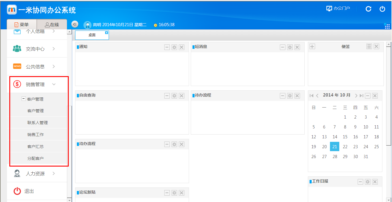Viewport: 392px width, 202px height.
Task: Select the 桌面 tab
Action: point(92,35)
